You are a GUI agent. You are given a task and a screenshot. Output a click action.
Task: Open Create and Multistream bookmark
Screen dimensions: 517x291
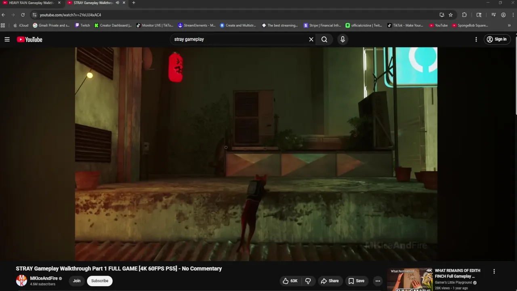point(238,25)
